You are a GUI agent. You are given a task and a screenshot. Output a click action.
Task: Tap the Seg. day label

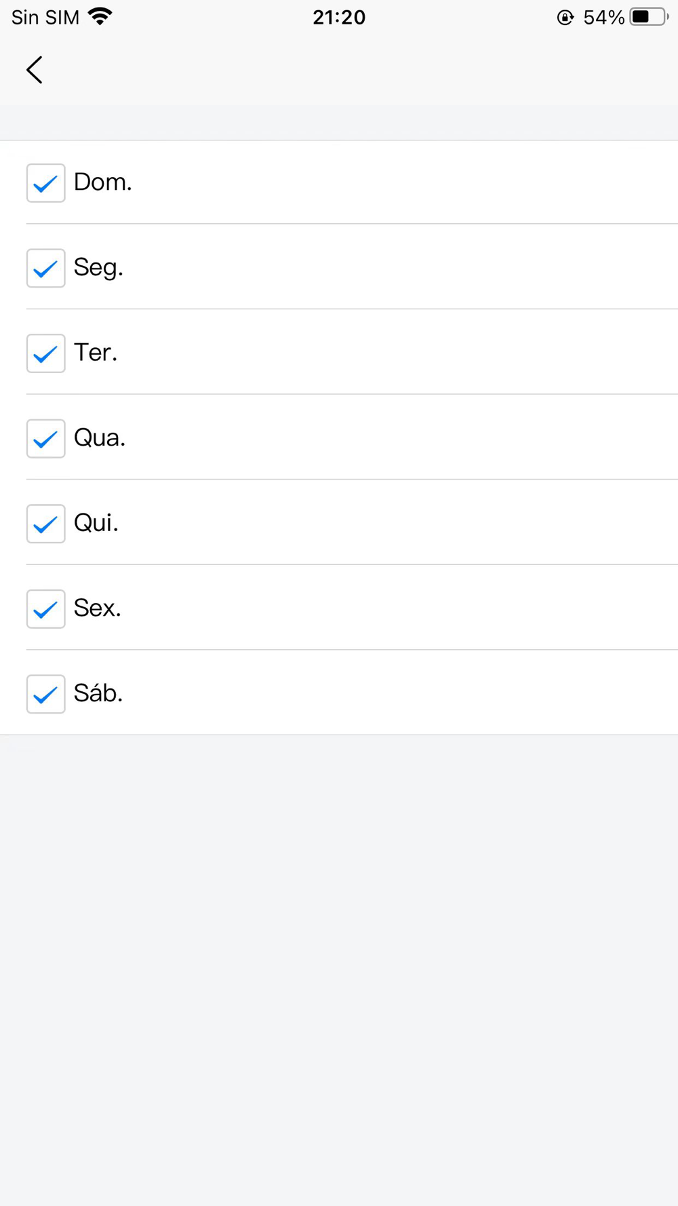coord(98,268)
